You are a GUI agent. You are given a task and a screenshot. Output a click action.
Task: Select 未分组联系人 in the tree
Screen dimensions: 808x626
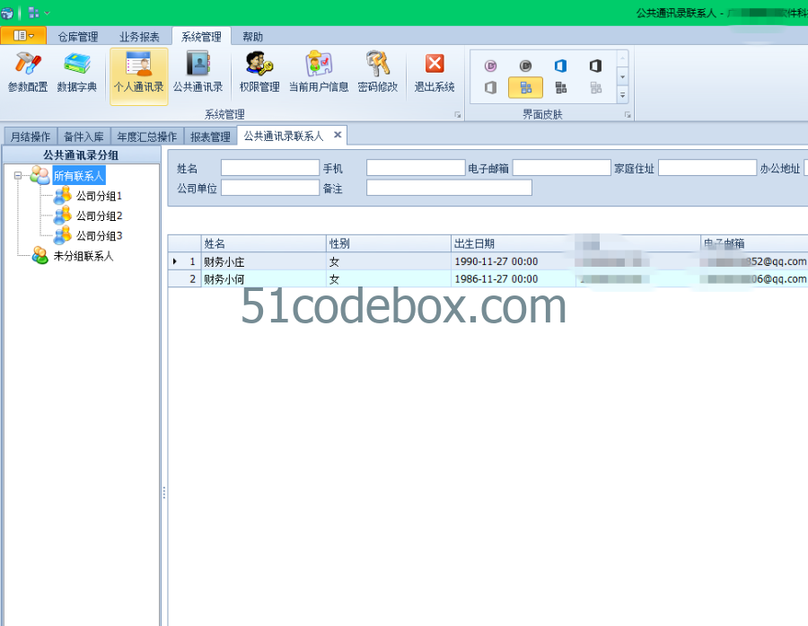point(83,256)
